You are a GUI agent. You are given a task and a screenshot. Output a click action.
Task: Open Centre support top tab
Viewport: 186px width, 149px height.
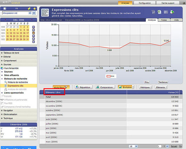click(168, 3)
